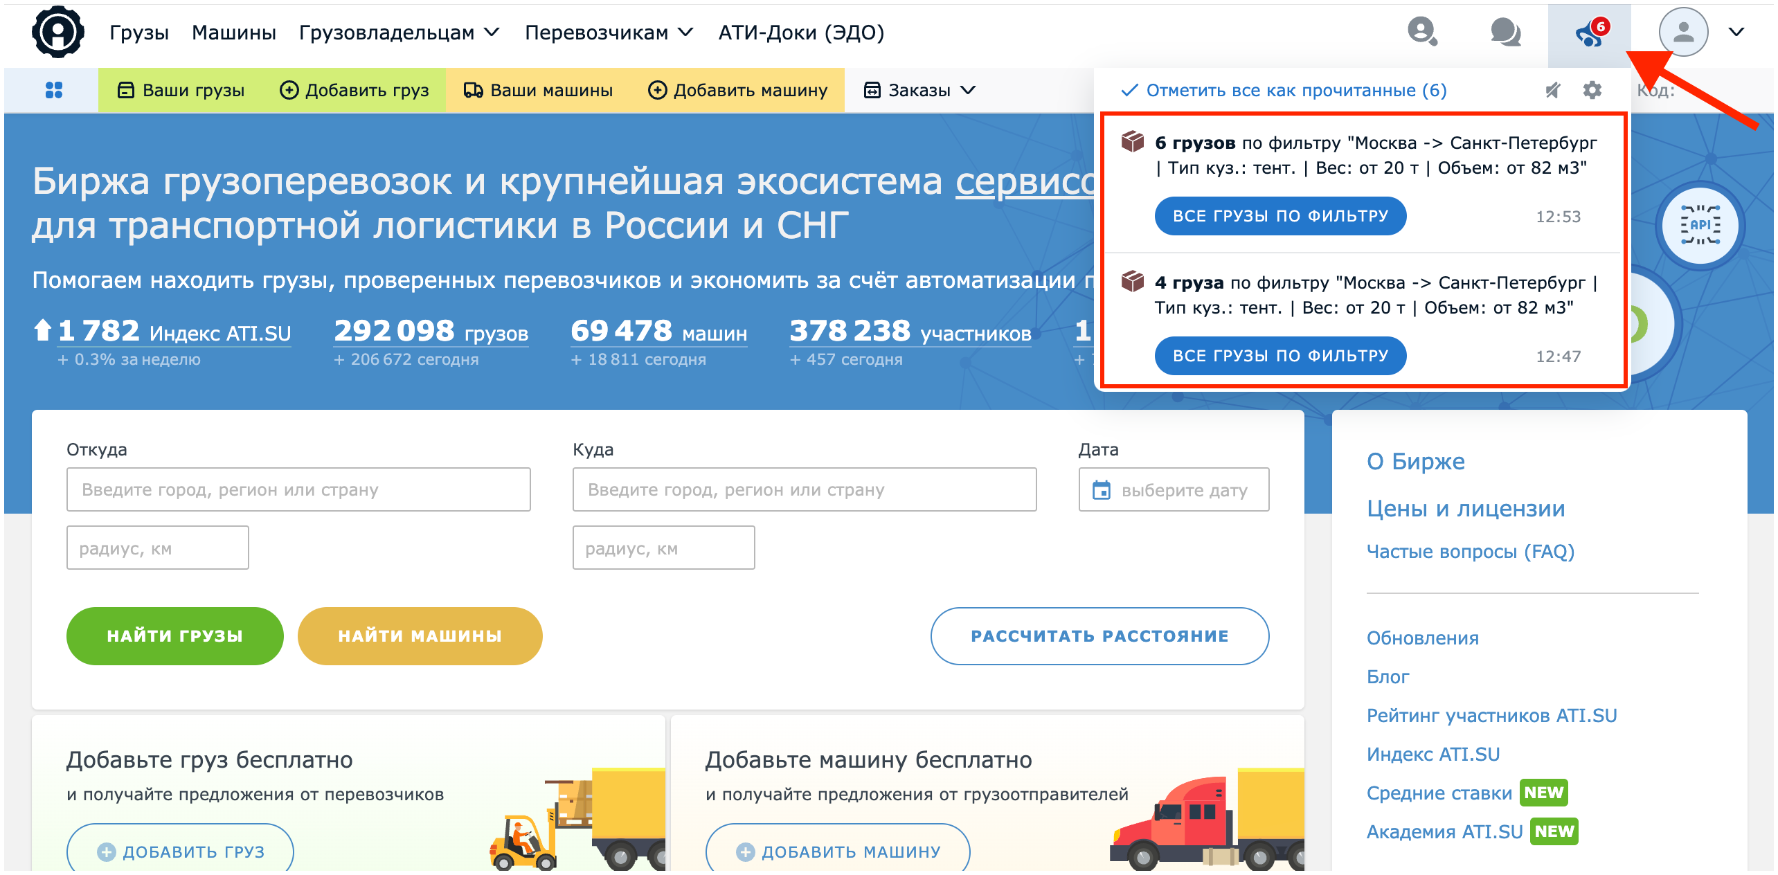The image size is (1778, 875).
Task: Open Индекс ATI.SU sidebar link
Action: (x=1433, y=755)
